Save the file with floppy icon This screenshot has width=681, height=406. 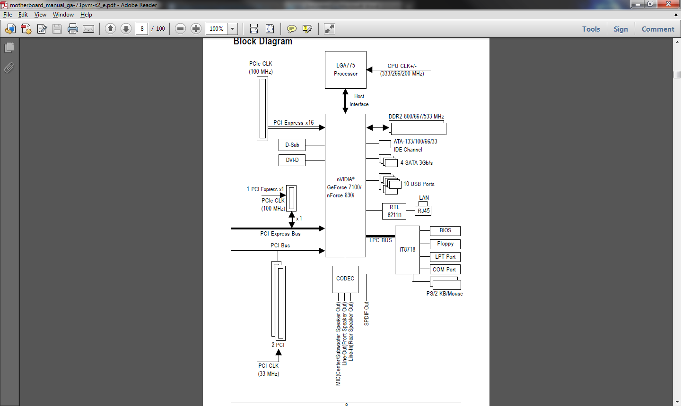click(57, 29)
